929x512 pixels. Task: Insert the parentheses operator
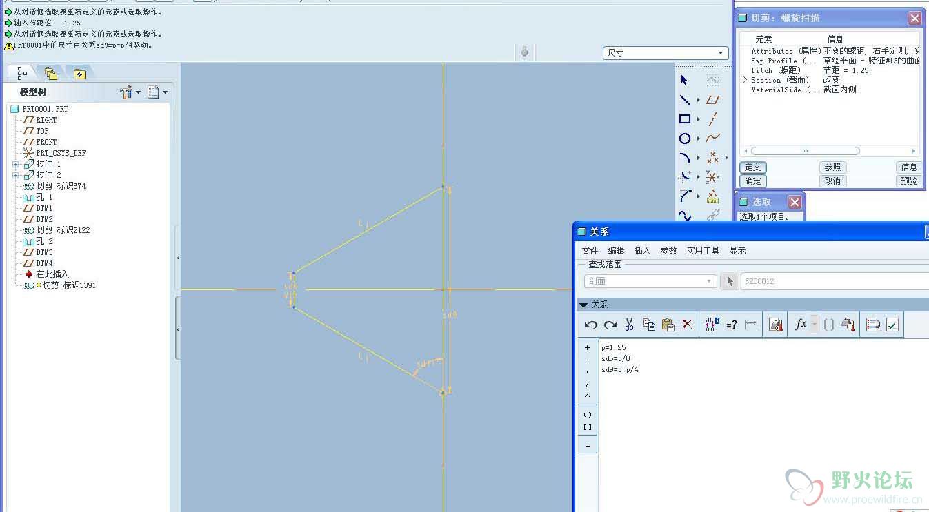[587, 415]
